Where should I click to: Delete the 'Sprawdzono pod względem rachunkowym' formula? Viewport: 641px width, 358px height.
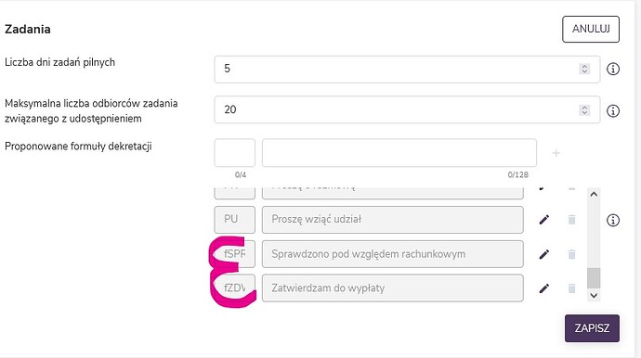pos(571,254)
